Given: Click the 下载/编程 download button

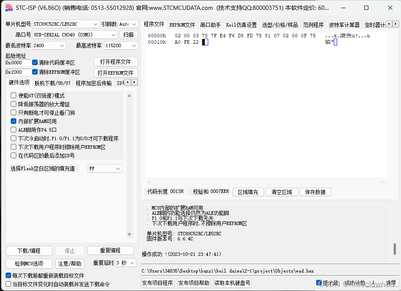Looking at the screenshot, I should click(29, 251).
